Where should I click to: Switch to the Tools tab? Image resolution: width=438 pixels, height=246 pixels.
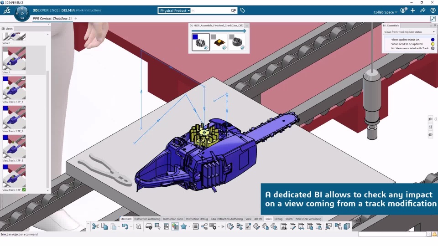tap(268, 219)
